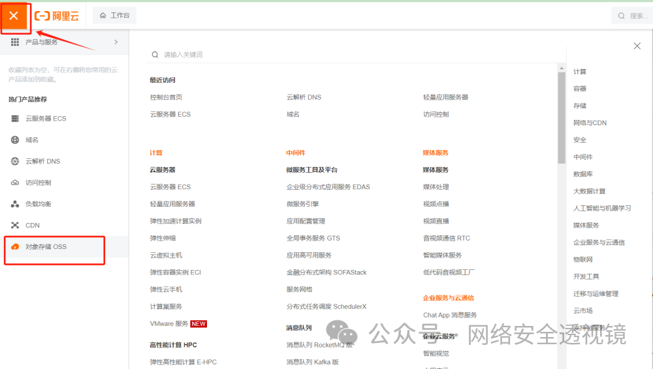The width and height of the screenshot is (653, 369).
Task: Open 全局事务服务 GTS
Action: [313, 238]
